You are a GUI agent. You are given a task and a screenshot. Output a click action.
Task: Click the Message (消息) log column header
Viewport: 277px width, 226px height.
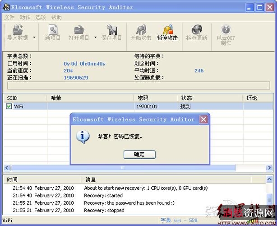tap(166, 179)
